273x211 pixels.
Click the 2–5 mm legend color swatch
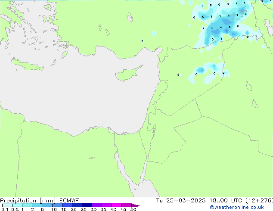click(x=37, y=205)
